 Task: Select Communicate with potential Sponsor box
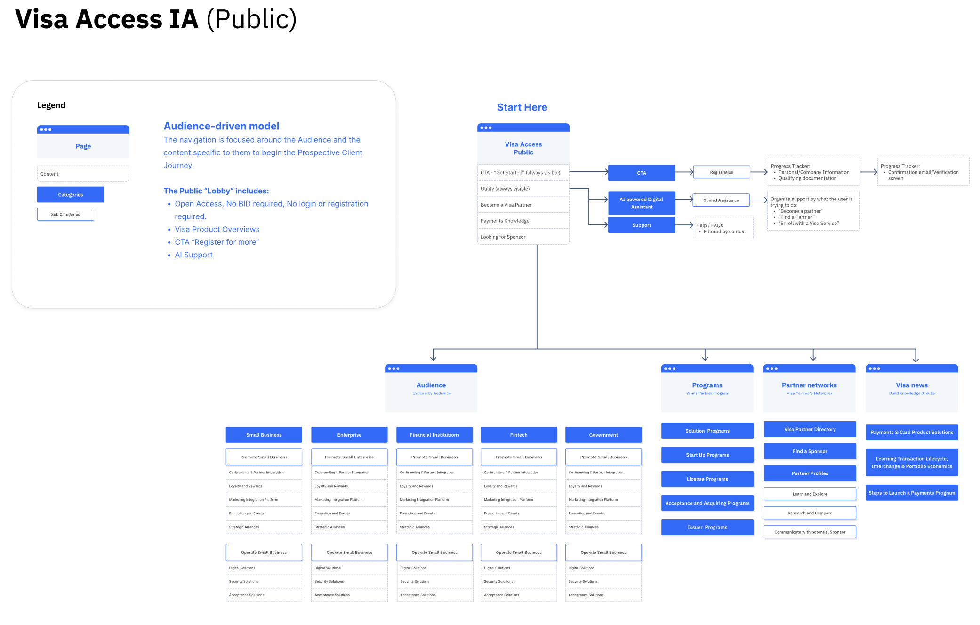tap(810, 532)
